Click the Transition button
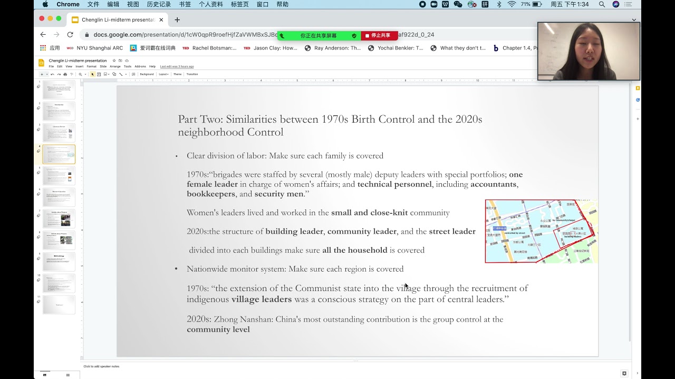The image size is (675, 379). coord(192,74)
